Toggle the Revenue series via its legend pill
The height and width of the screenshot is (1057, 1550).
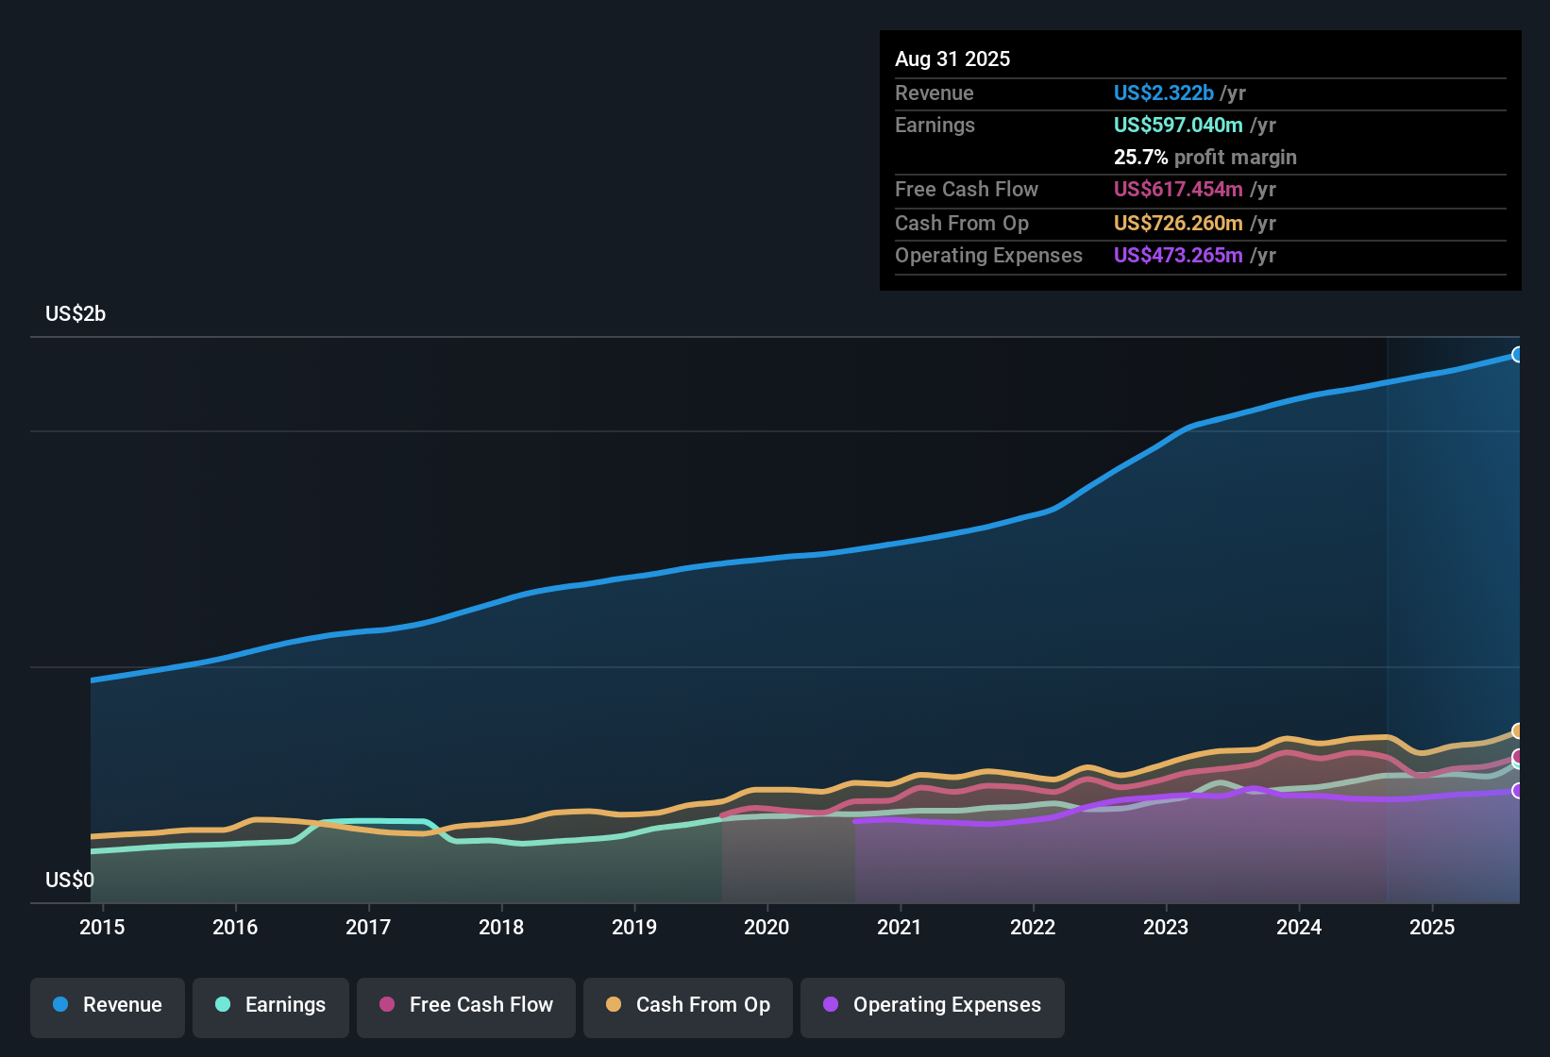(107, 1005)
